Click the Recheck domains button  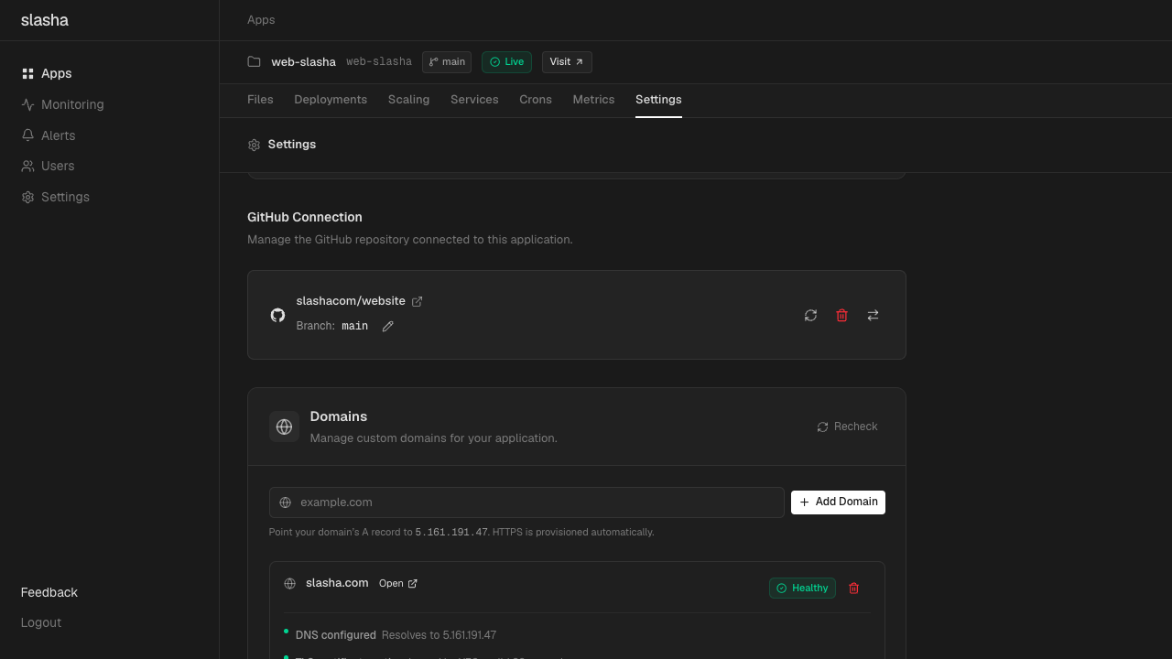[847, 427]
